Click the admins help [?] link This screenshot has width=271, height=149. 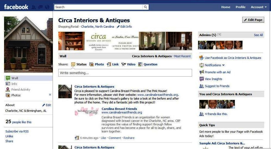pyautogui.click(x=219, y=34)
